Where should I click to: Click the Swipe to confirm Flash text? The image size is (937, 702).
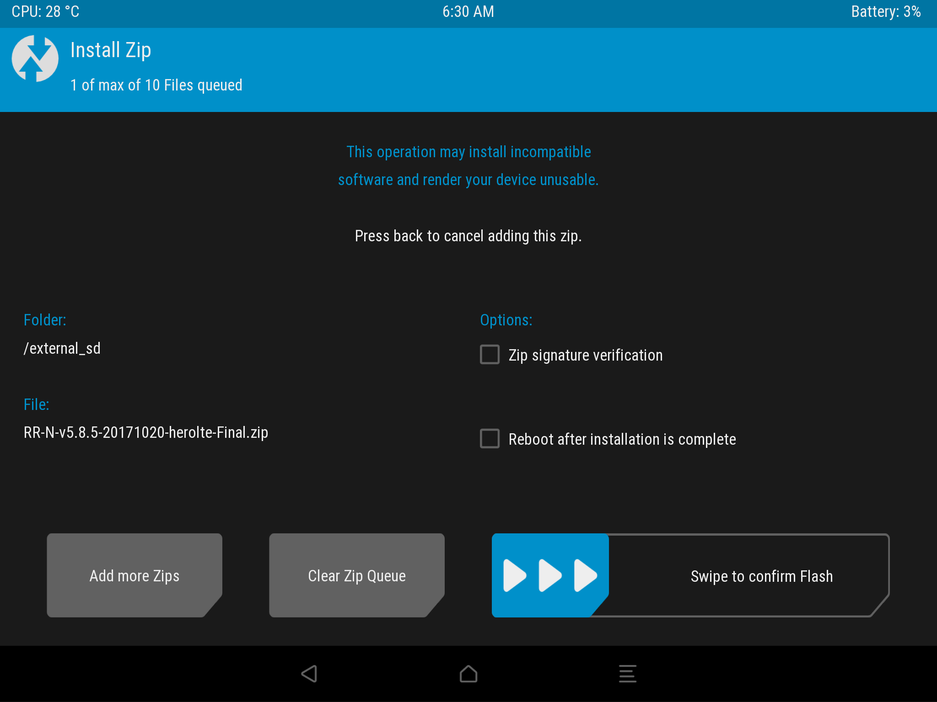coord(761,576)
